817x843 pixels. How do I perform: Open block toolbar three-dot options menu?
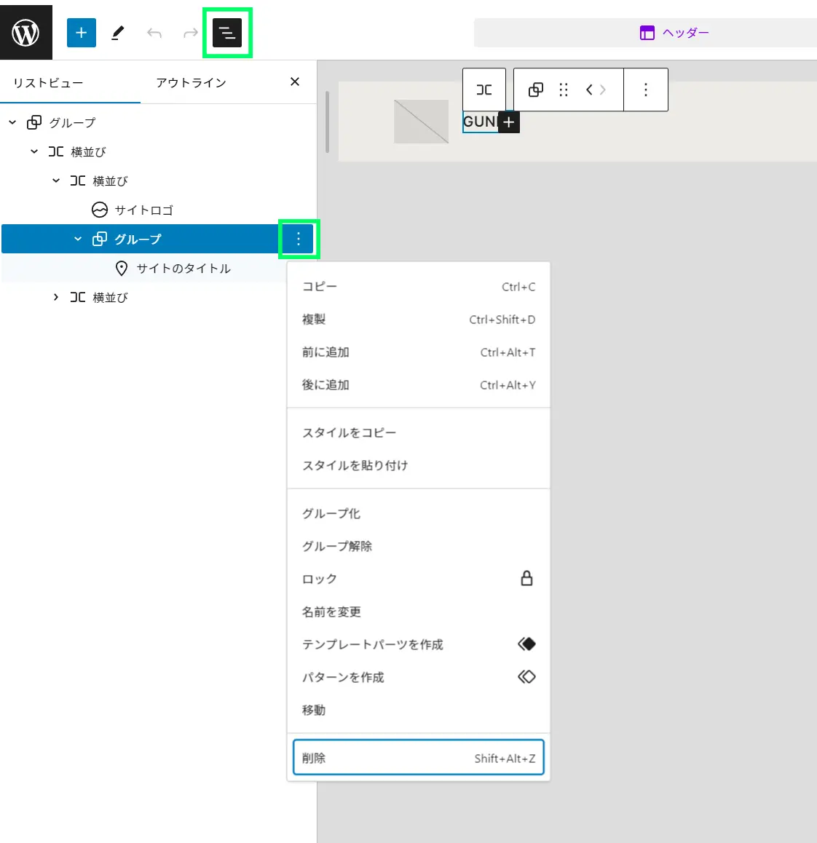pyautogui.click(x=645, y=90)
